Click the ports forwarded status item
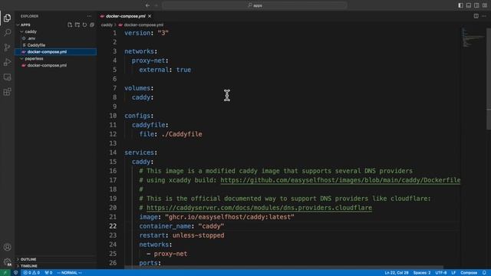 click(48, 273)
